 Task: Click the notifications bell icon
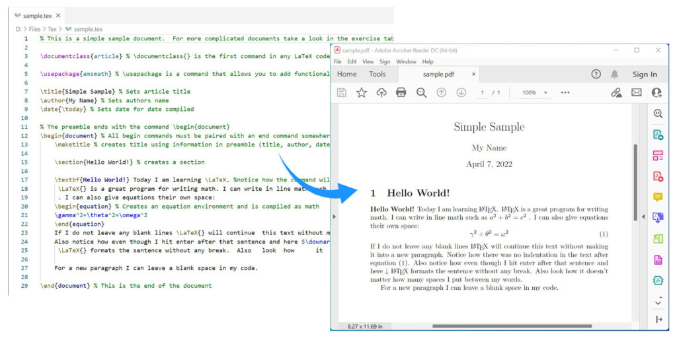click(x=615, y=74)
